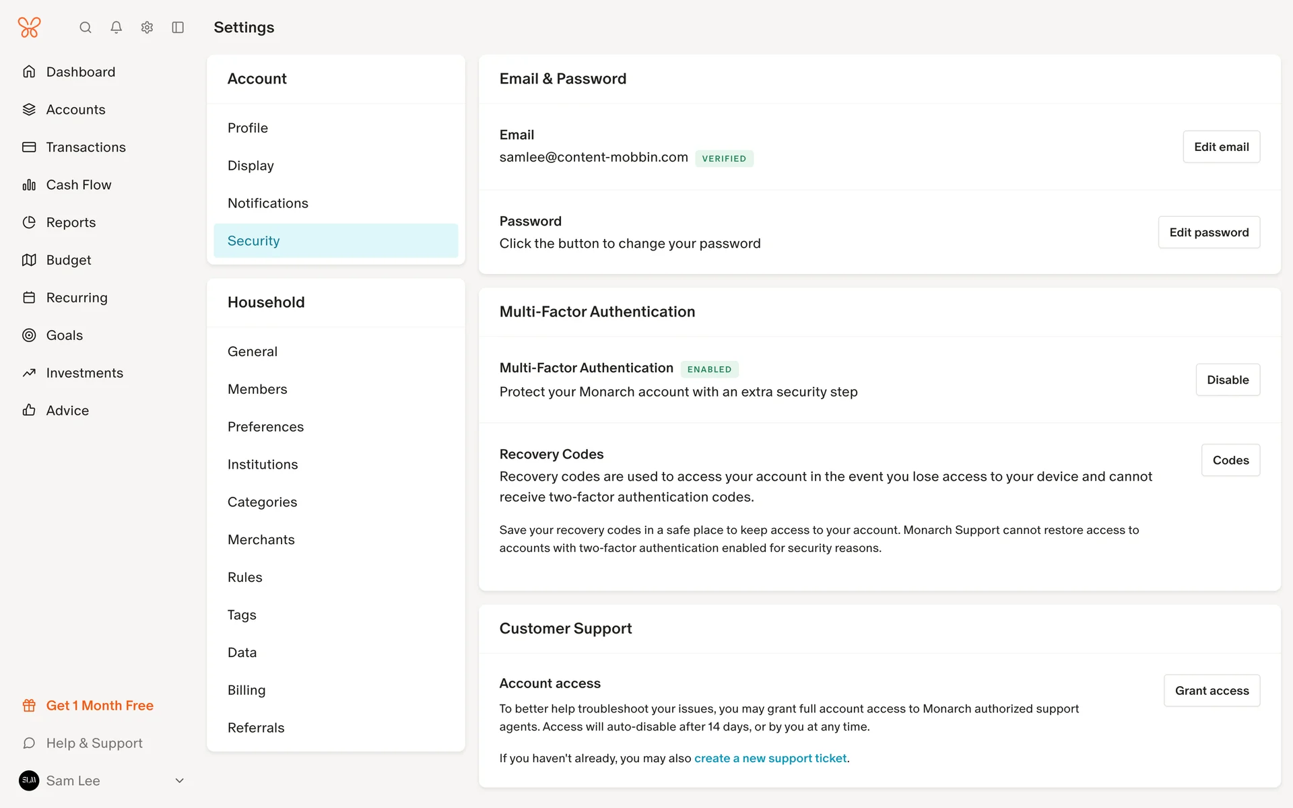Screen dimensions: 1293x808
Task: Click the settings gear icon
Action: (x=147, y=28)
